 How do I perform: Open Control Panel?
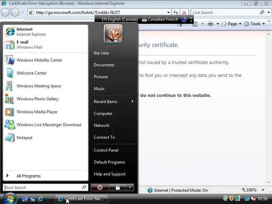tap(106, 150)
